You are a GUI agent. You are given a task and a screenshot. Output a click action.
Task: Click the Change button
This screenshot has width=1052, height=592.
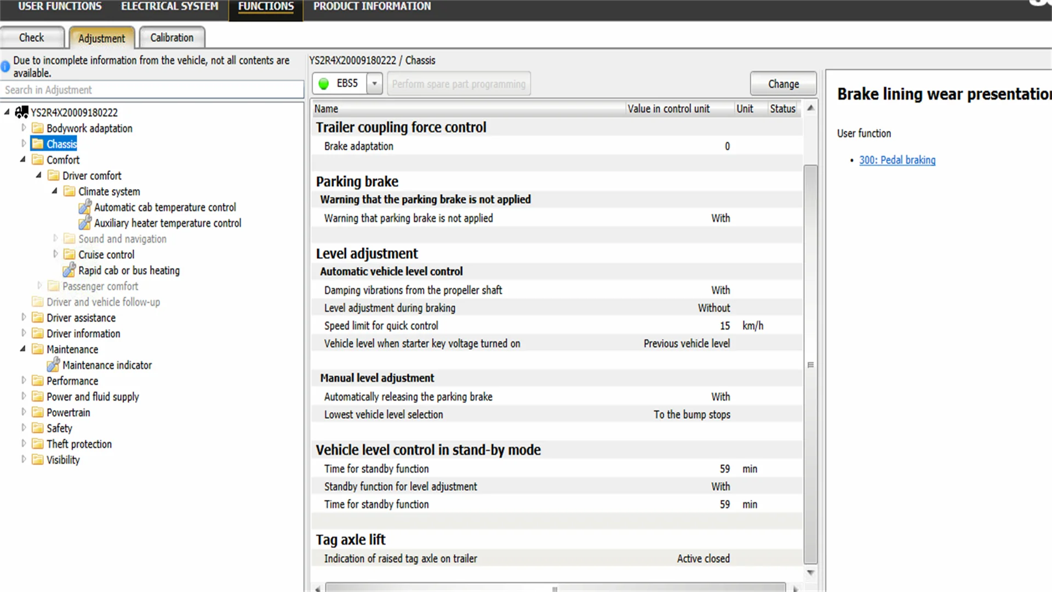click(x=784, y=84)
